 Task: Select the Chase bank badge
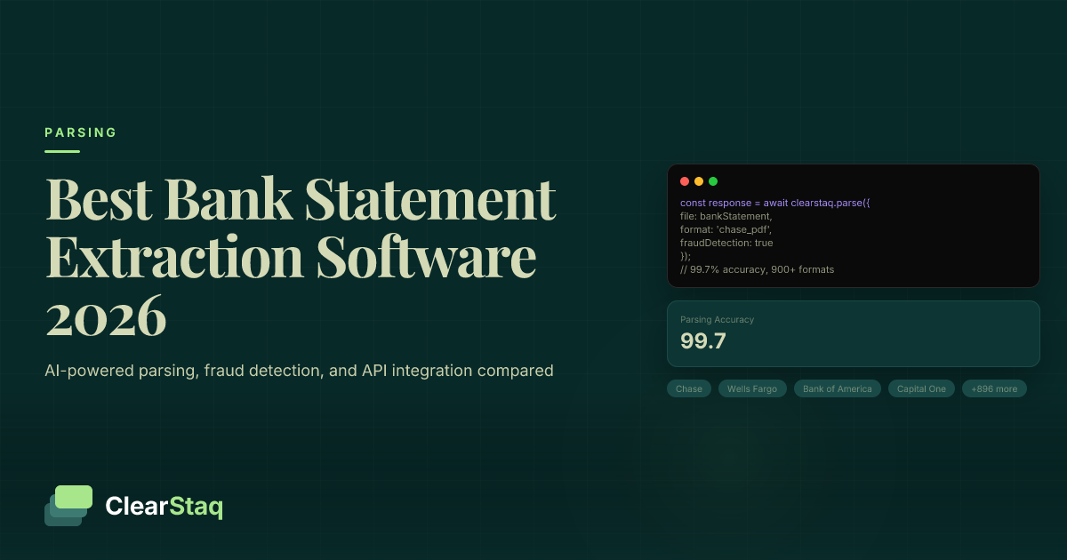(689, 388)
